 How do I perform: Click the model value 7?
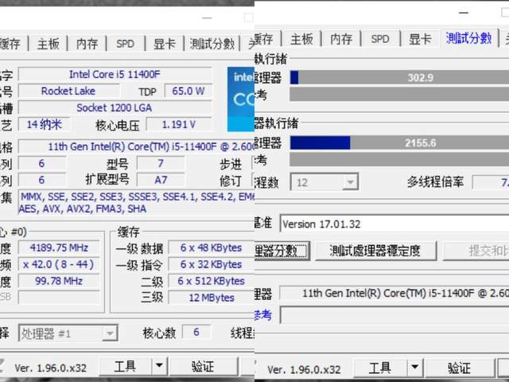coord(161,163)
